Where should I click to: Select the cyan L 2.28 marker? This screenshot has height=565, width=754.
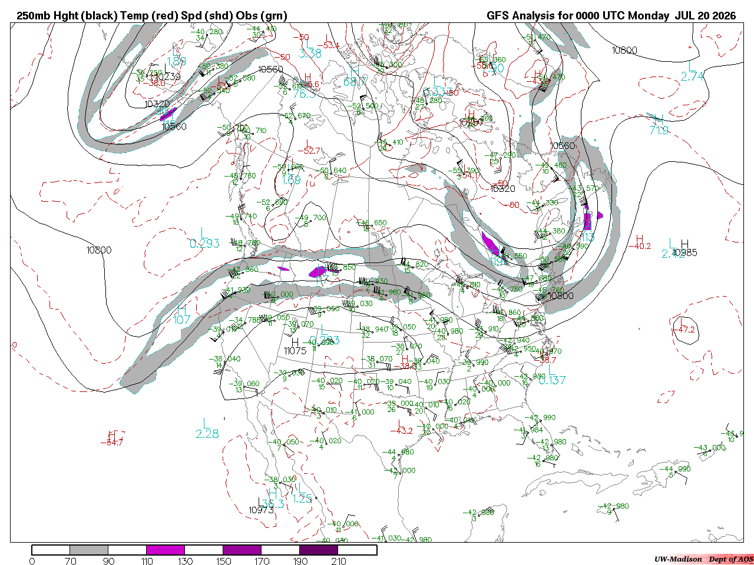tap(207, 428)
